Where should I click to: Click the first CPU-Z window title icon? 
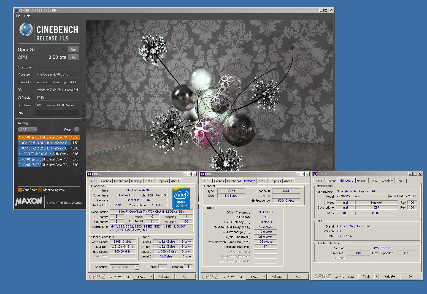pyautogui.click(x=89, y=174)
